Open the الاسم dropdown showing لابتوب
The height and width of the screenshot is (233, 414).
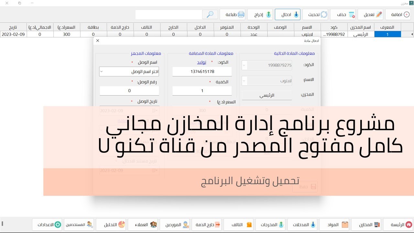pyautogui.click(x=267, y=81)
